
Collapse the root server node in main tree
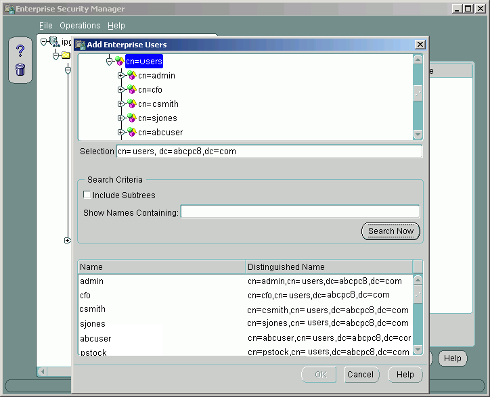click(x=44, y=42)
